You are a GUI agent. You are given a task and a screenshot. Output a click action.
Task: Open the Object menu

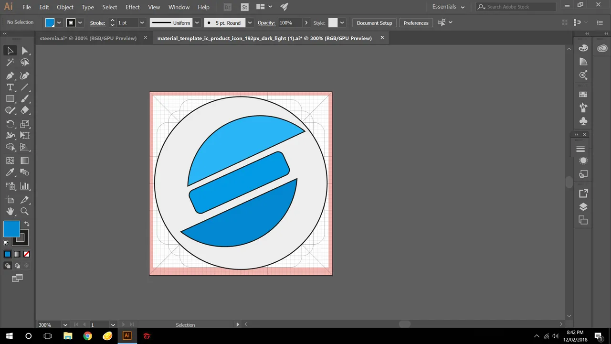coord(65,7)
